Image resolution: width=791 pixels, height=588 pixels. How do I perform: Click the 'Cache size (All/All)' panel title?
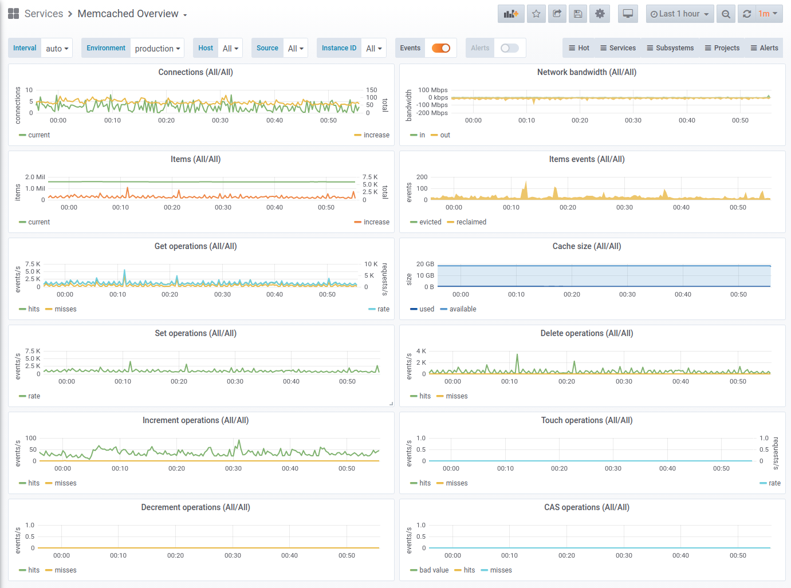[587, 246]
